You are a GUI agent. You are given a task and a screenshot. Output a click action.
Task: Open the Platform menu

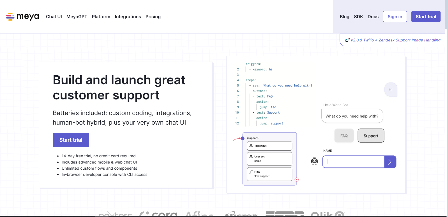[101, 17]
